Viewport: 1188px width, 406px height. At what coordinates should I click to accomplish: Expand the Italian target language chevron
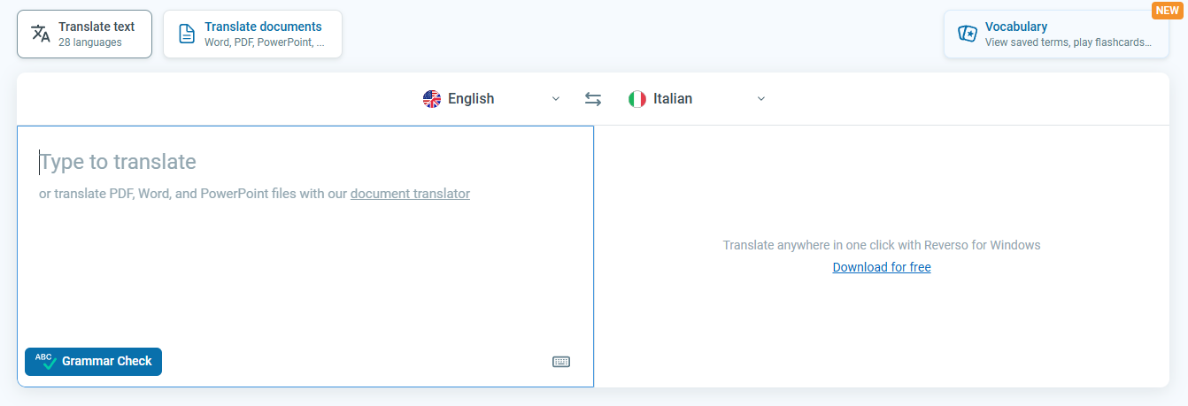click(x=761, y=99)
